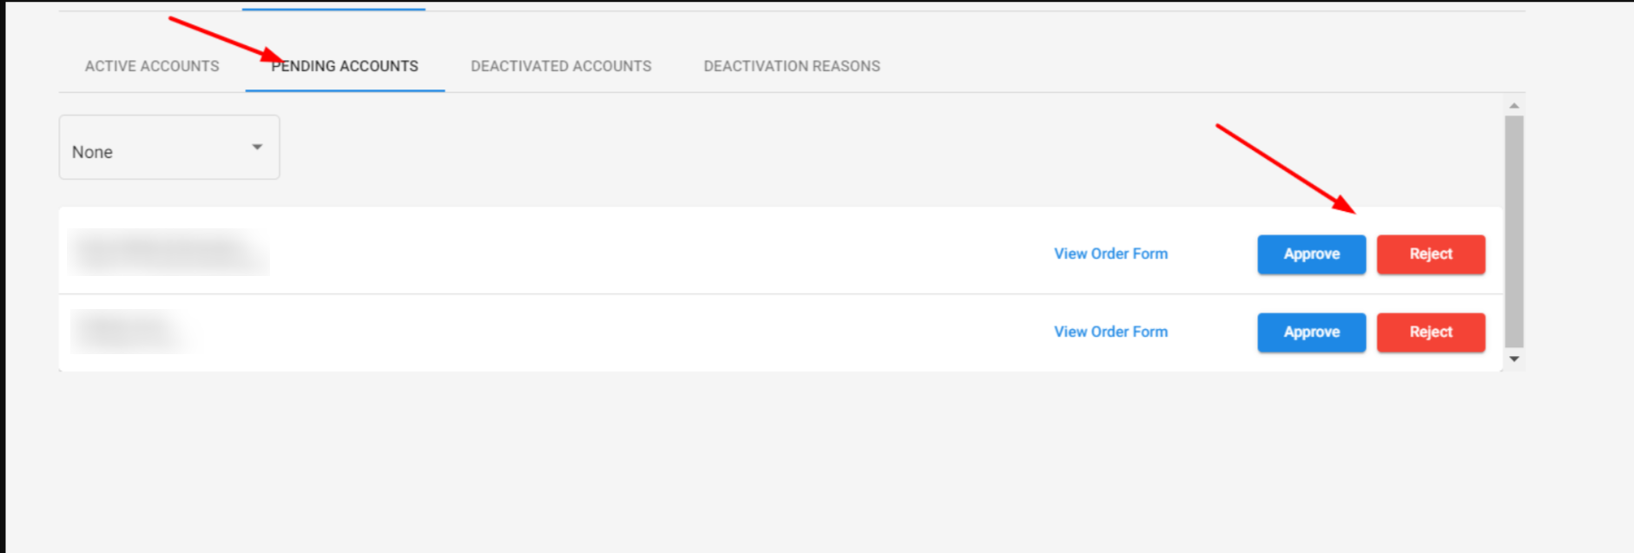The image size is (1634, 553).
Task: Open the Deactivated Accounts tab
Action: click(x=561, y=66)
